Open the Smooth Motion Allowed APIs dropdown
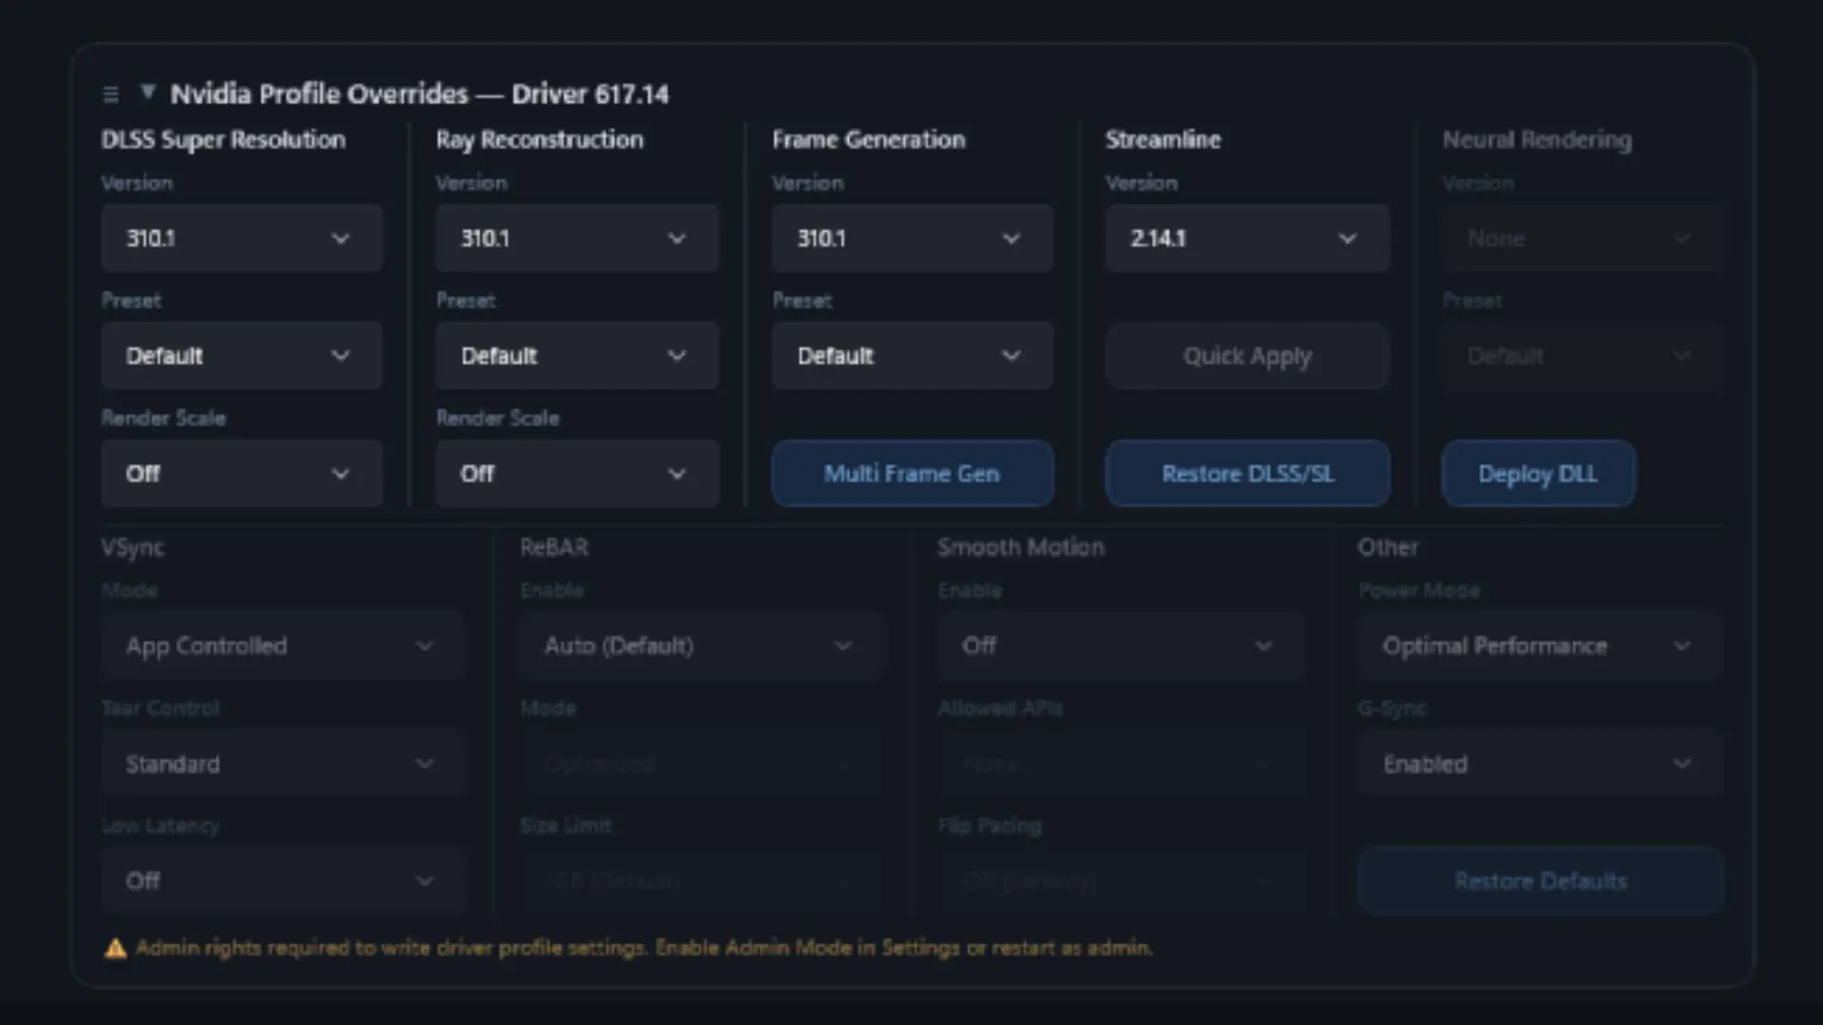This screenshot has width=1823, height=1025. click(x=1121, y=764)
